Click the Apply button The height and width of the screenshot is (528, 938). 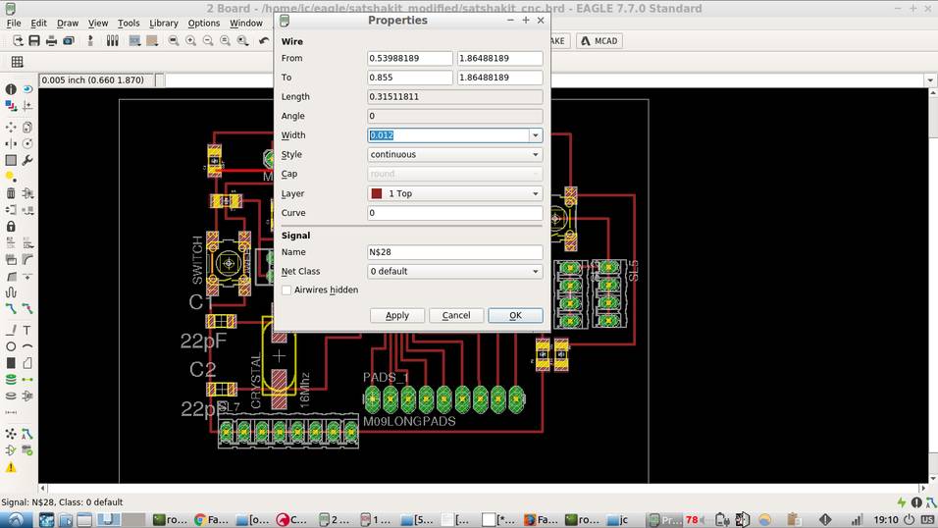point(397,315)
